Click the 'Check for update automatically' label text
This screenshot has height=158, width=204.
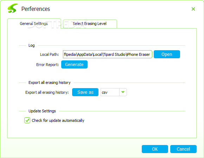(58, 120)
